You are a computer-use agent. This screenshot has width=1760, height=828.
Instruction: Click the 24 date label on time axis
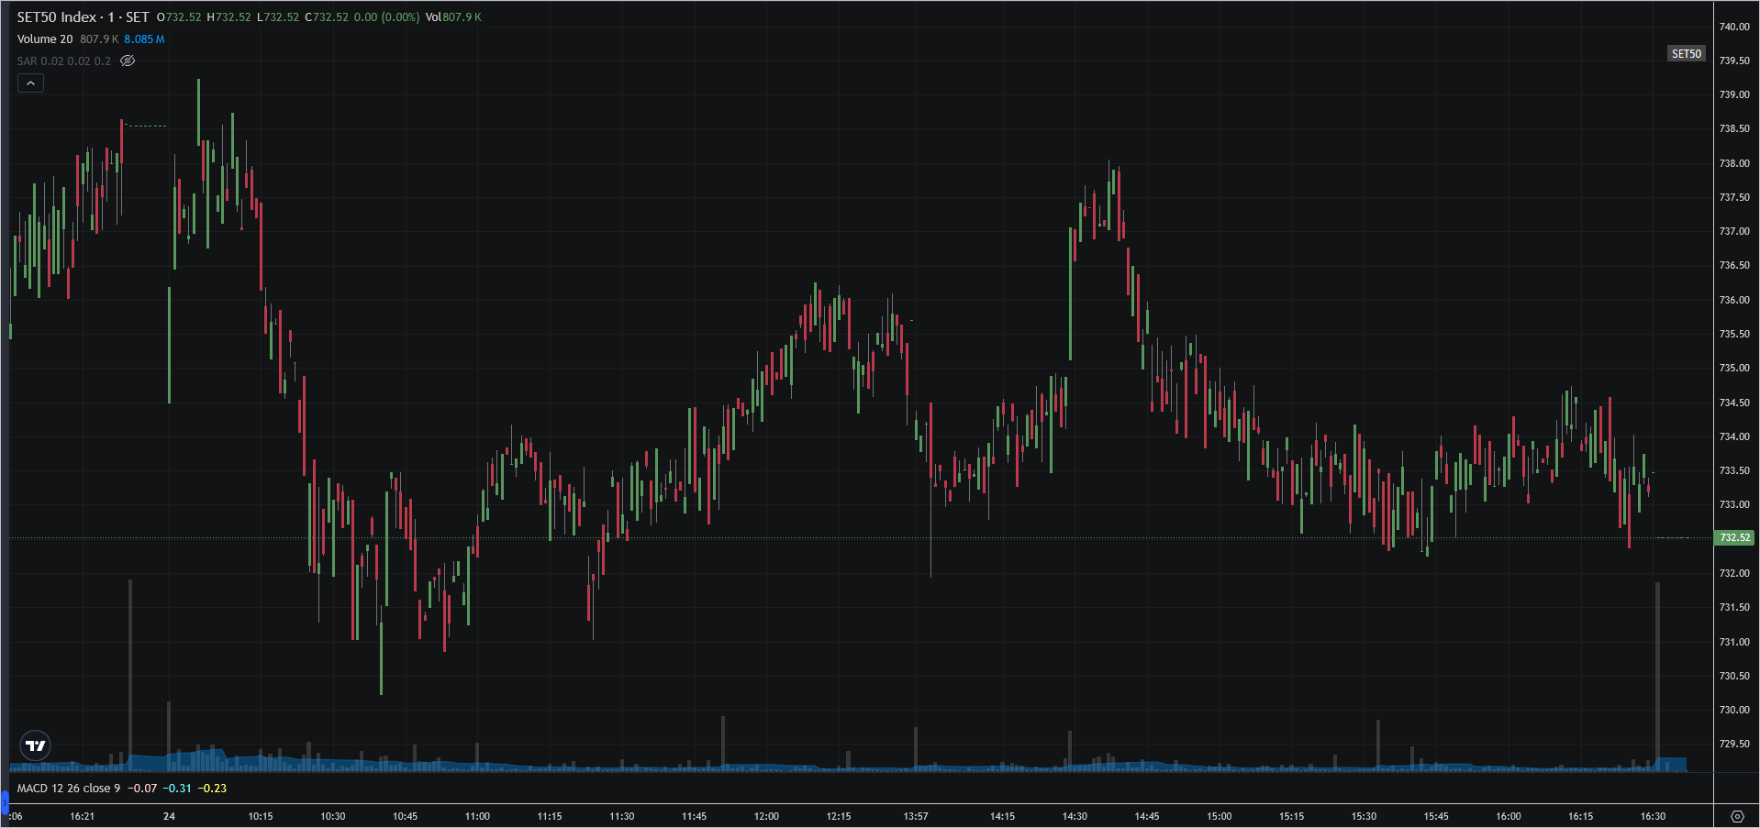click(169, 816)
